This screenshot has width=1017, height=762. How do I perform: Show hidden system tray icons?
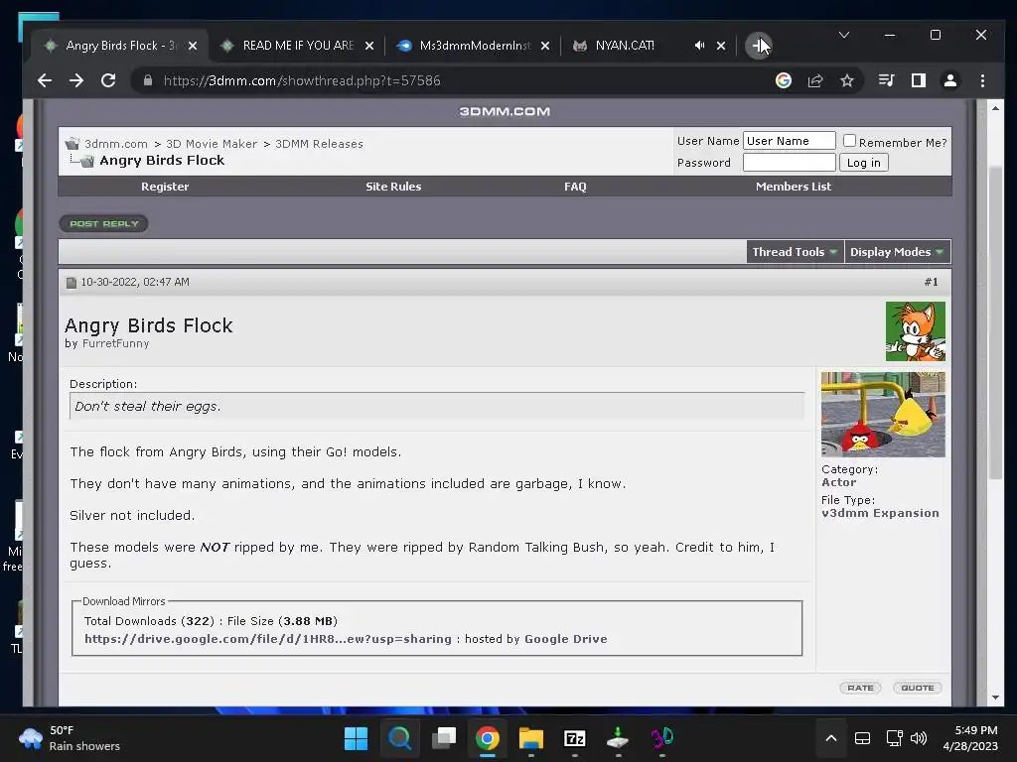[x=831, y=738]
